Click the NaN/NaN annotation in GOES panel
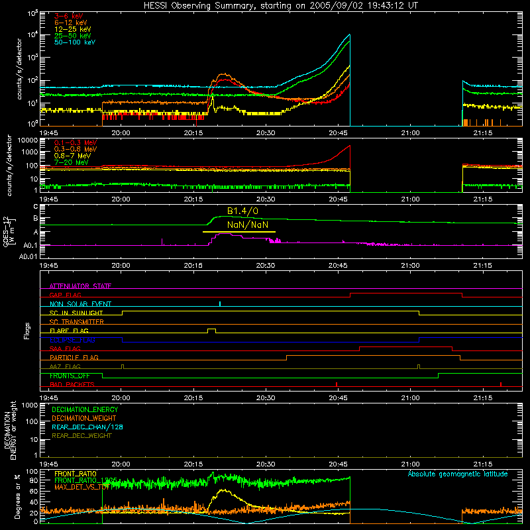Viewport: 530px width, 530px height. [248, 225]
